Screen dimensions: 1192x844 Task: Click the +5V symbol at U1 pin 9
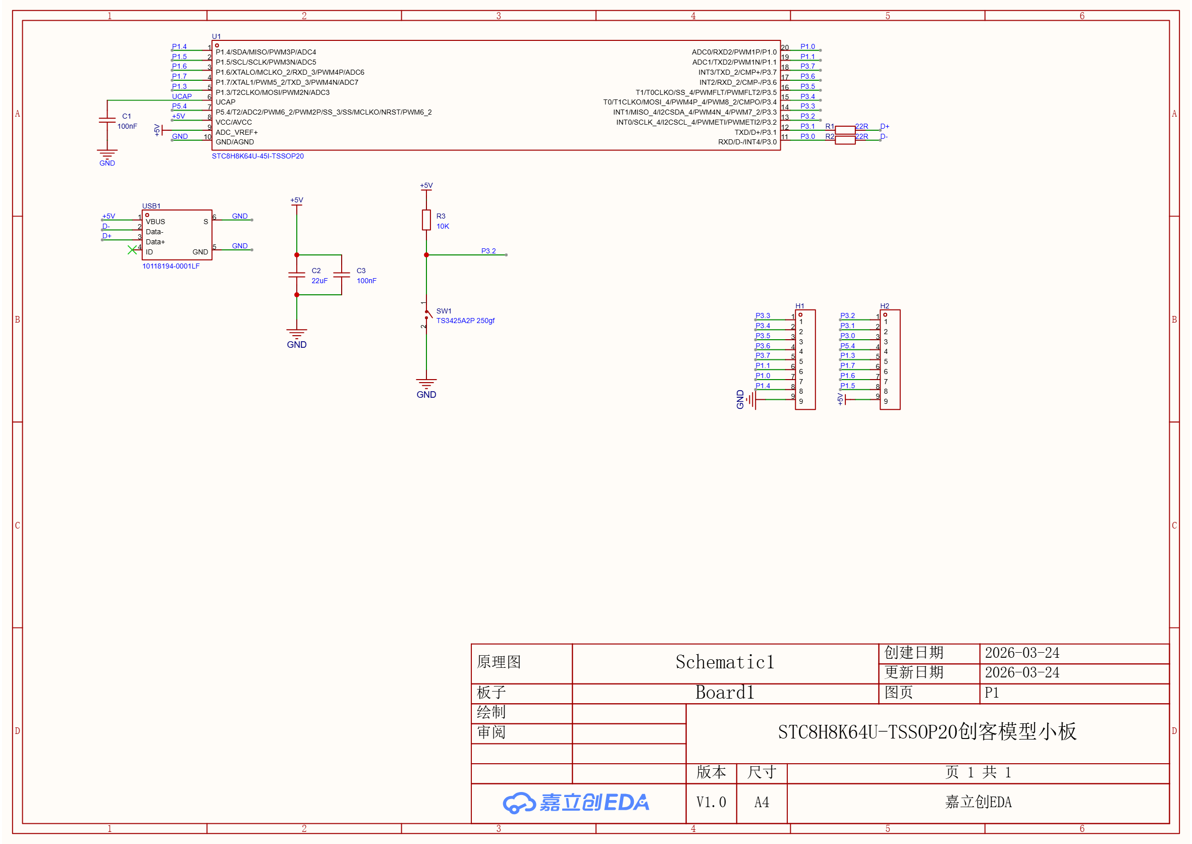(158, 130)
